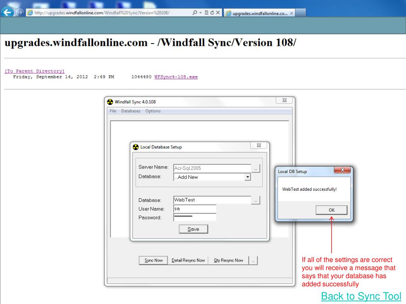Open the Options menu in Windfall Sync

tap(153, 111)
